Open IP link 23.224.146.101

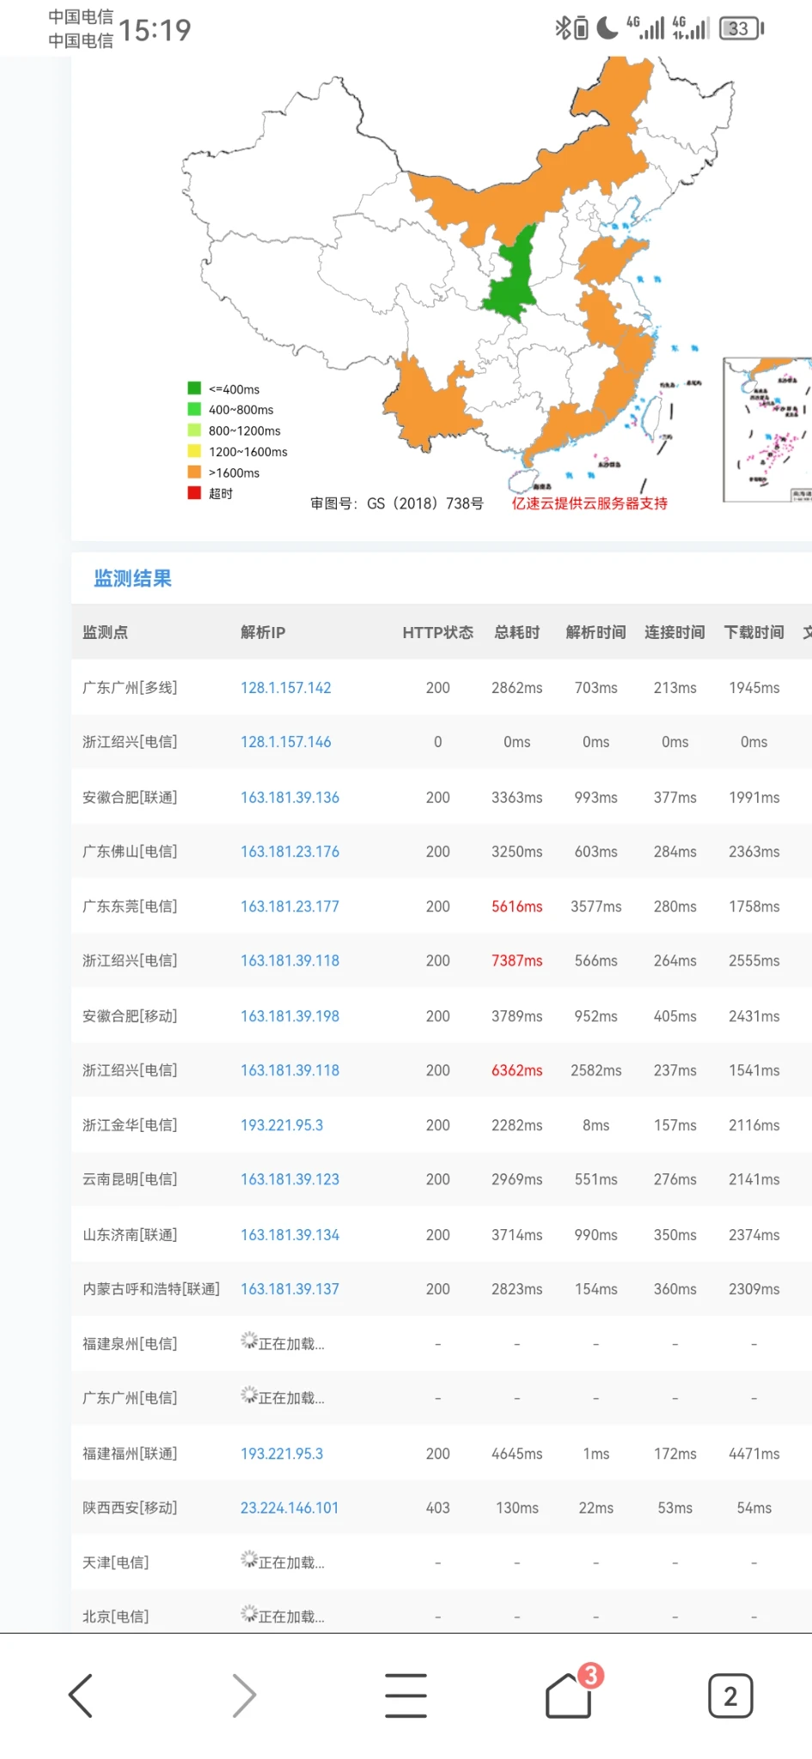point(289,1508)
